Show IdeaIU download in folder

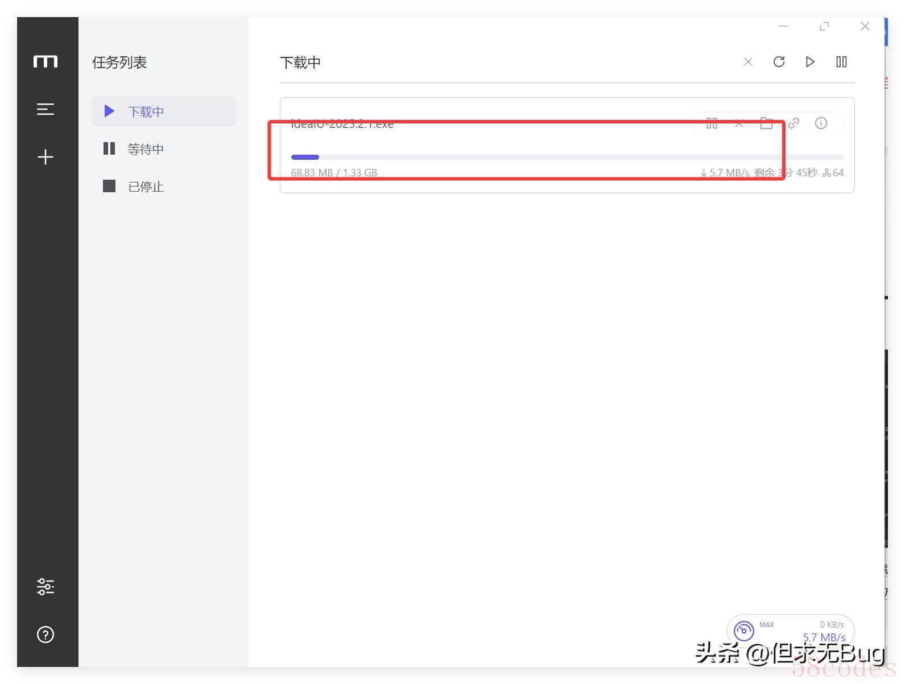766,123
